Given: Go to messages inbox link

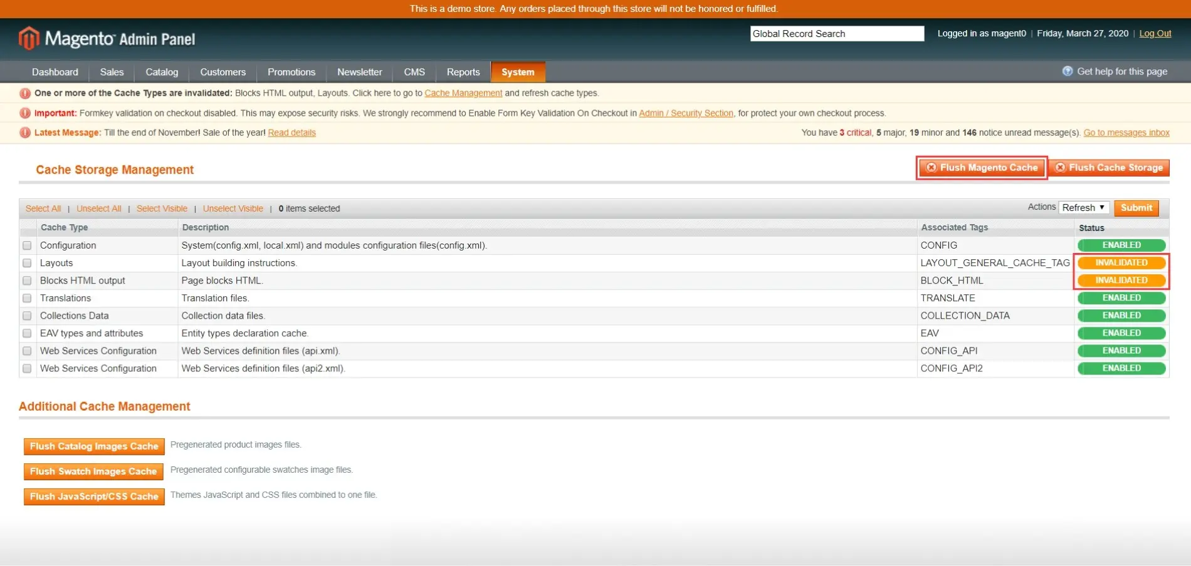Looking at the screenshot, I should 1126,133.
